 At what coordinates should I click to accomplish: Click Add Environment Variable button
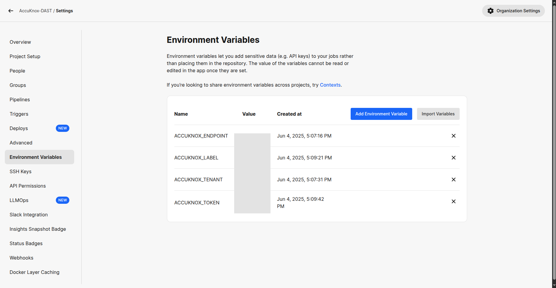[381, 114]
